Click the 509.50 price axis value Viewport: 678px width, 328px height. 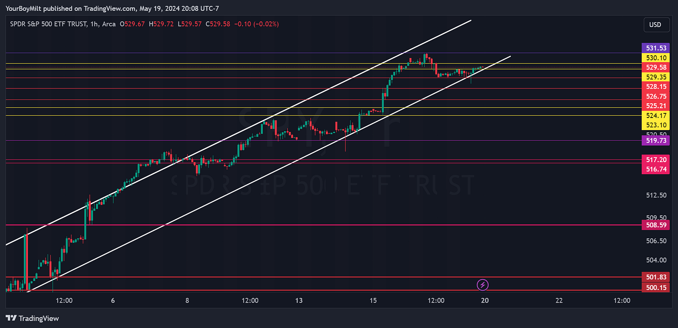[x=657, y=217]
